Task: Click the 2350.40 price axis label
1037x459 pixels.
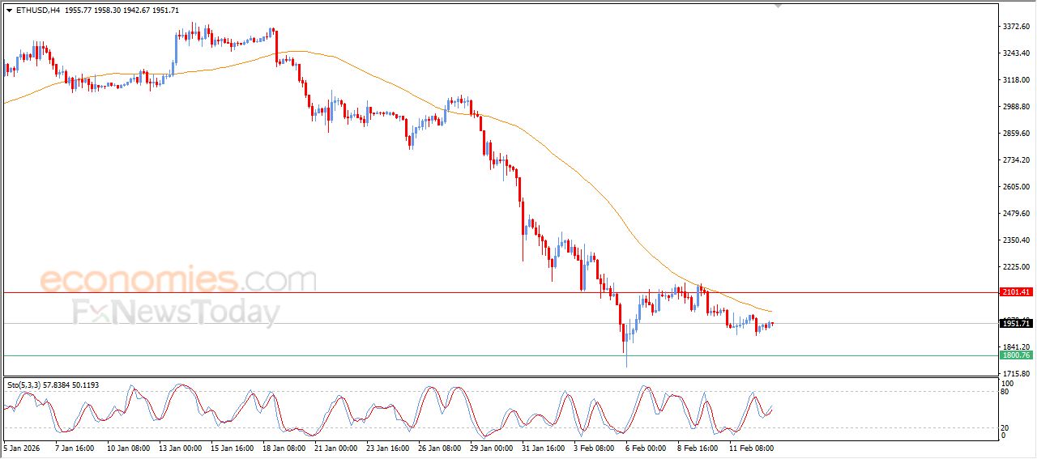Action: point(1016,240)
